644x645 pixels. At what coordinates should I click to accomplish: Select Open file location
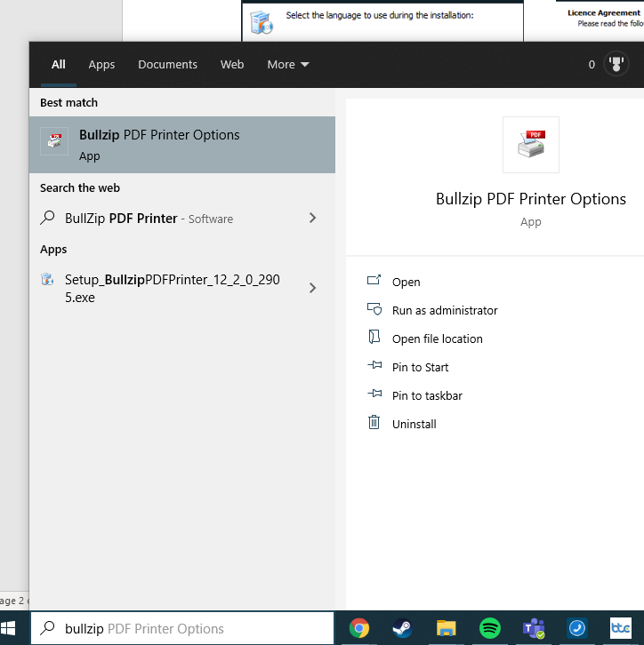click(438, 338)
